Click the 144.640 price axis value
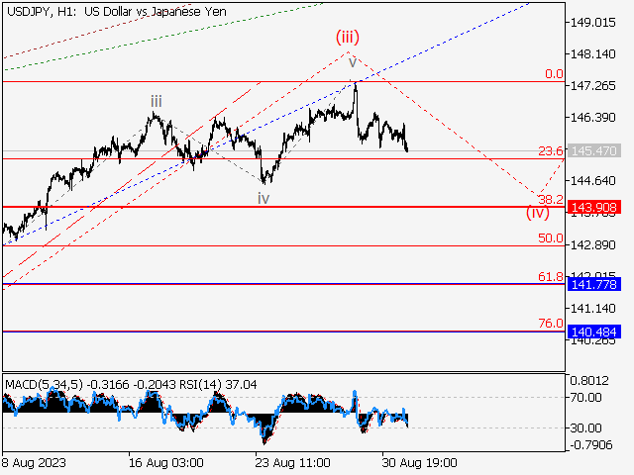Screen dimensions: 634x475 tap(592, 180)
